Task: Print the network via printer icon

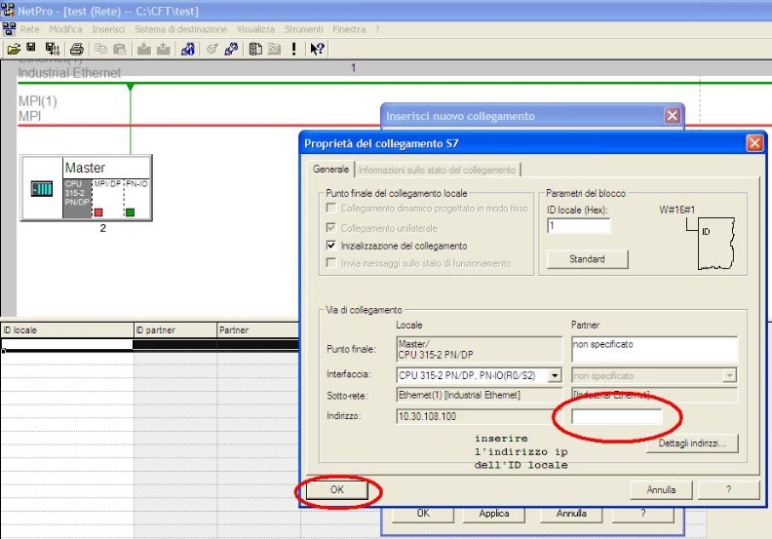Action: (77, 49)
